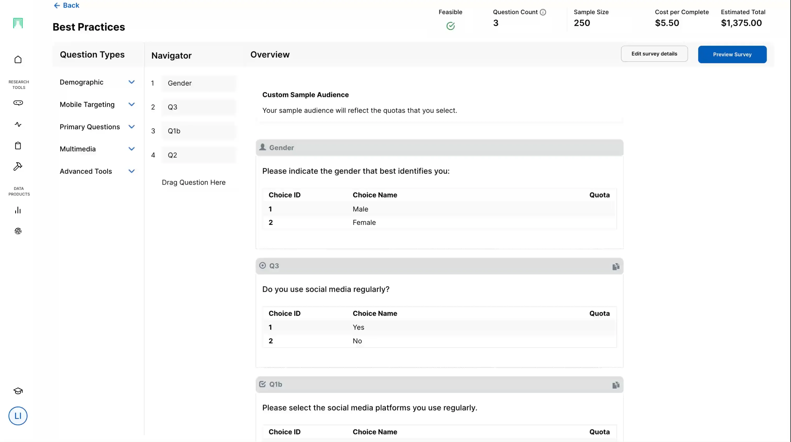Click the Q3 question header title
Viewport: 791px width, 442px height.
pyautogui.click(x=274, y=266)
